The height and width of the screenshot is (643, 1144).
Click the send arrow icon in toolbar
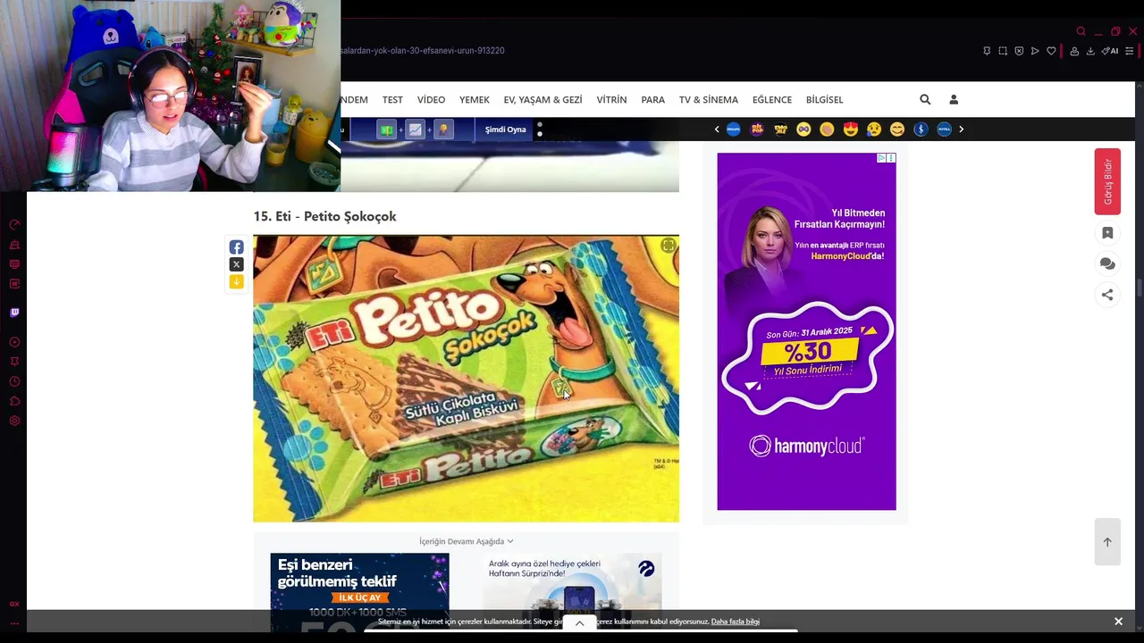tap(1035, 51)
